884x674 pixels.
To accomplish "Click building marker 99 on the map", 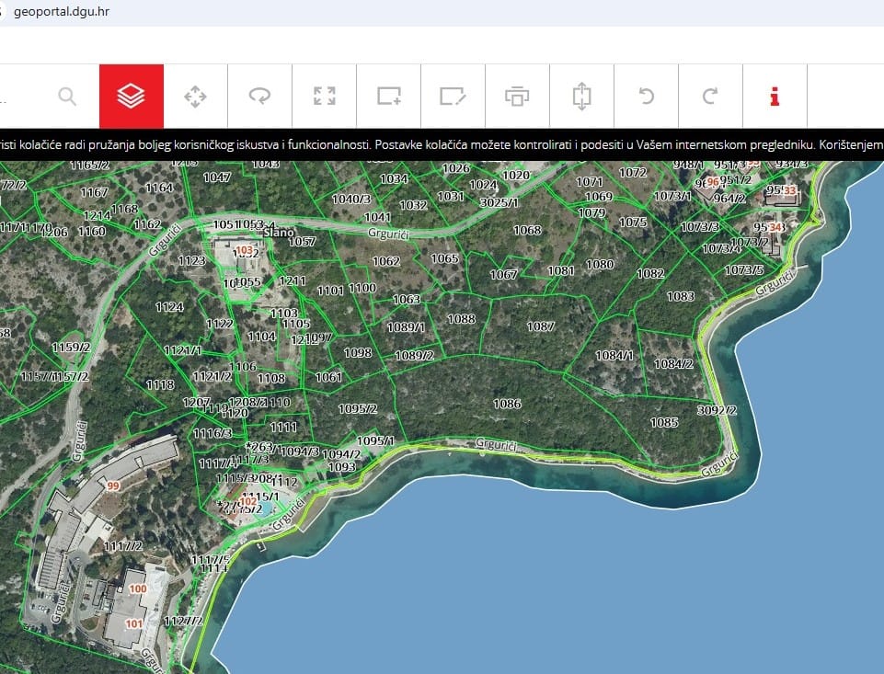I will point(114,486).
